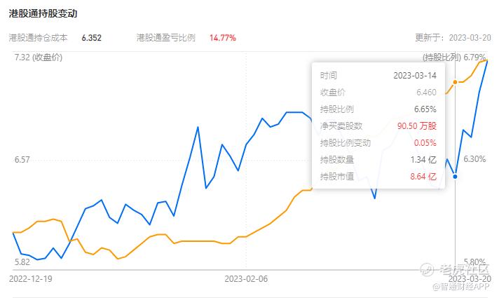Click the 港股通持股变动 chart title
499x298 pixels.
tap(43, 13)
